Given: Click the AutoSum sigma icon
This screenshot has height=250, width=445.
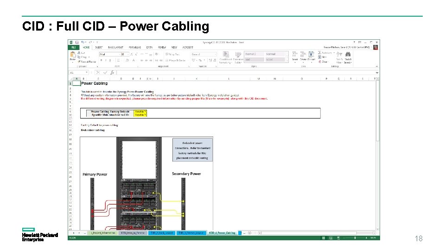Looking at the screenshot, I should (319, 53).
